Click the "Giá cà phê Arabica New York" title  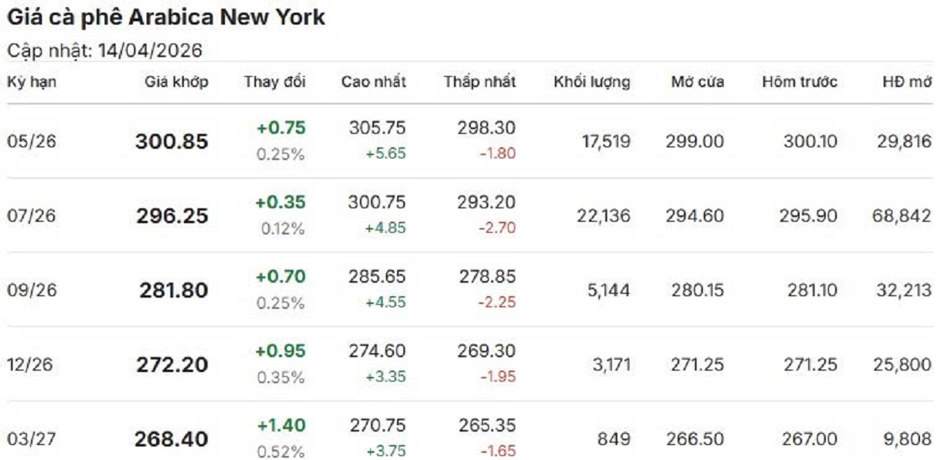tap(166, 17)
